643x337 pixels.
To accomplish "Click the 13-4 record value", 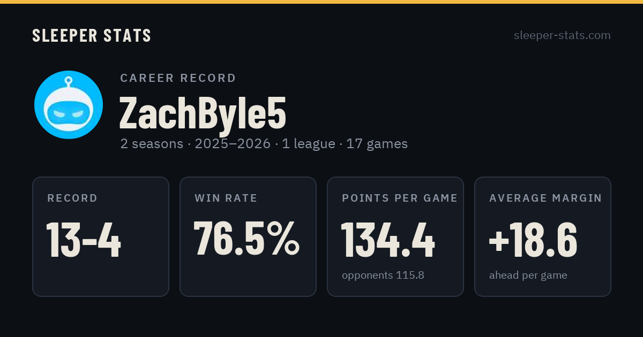I will 84,240.
